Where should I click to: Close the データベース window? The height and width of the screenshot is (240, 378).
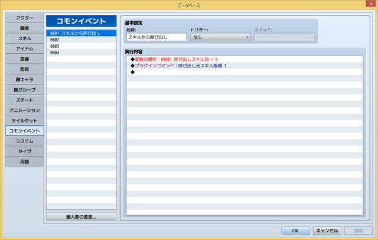pyautogui.click(x=371, y=4)
